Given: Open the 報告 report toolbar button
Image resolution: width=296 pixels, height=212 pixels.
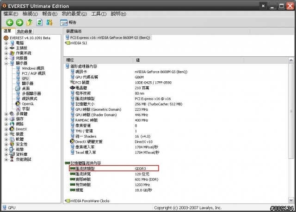Looking at the screenshot, I should coord(68,23).
